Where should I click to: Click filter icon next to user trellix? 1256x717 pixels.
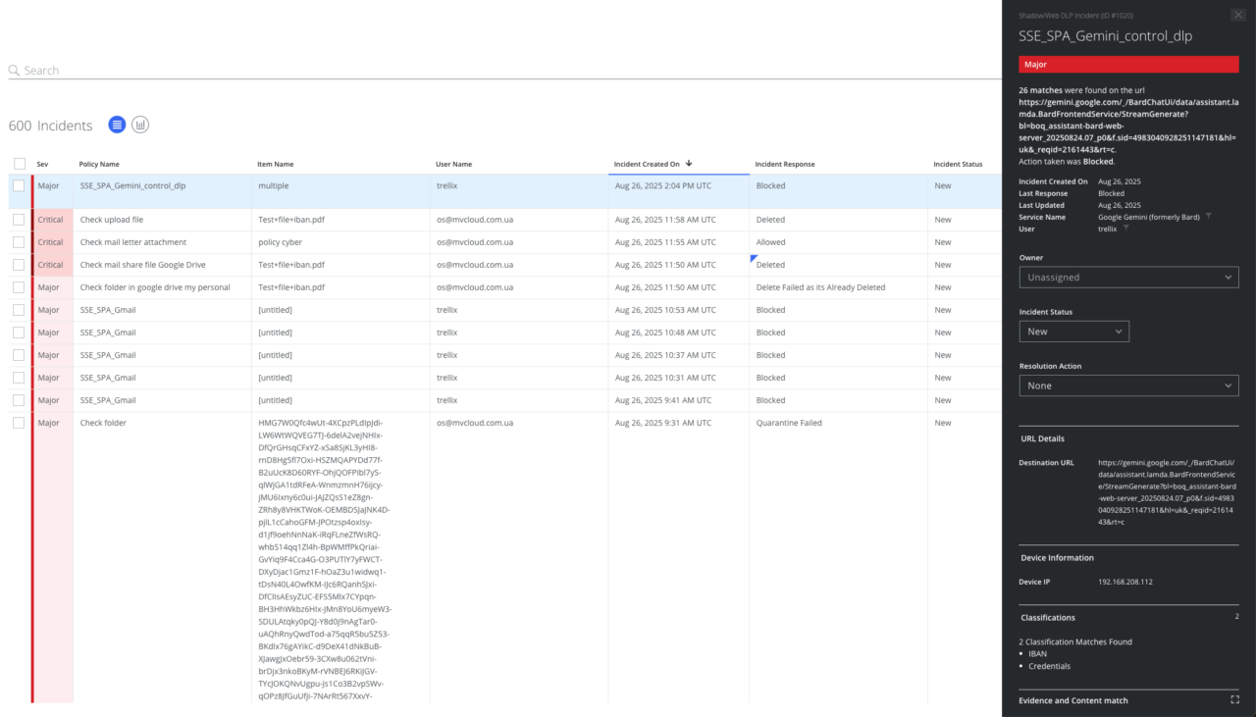point(1125,229)
